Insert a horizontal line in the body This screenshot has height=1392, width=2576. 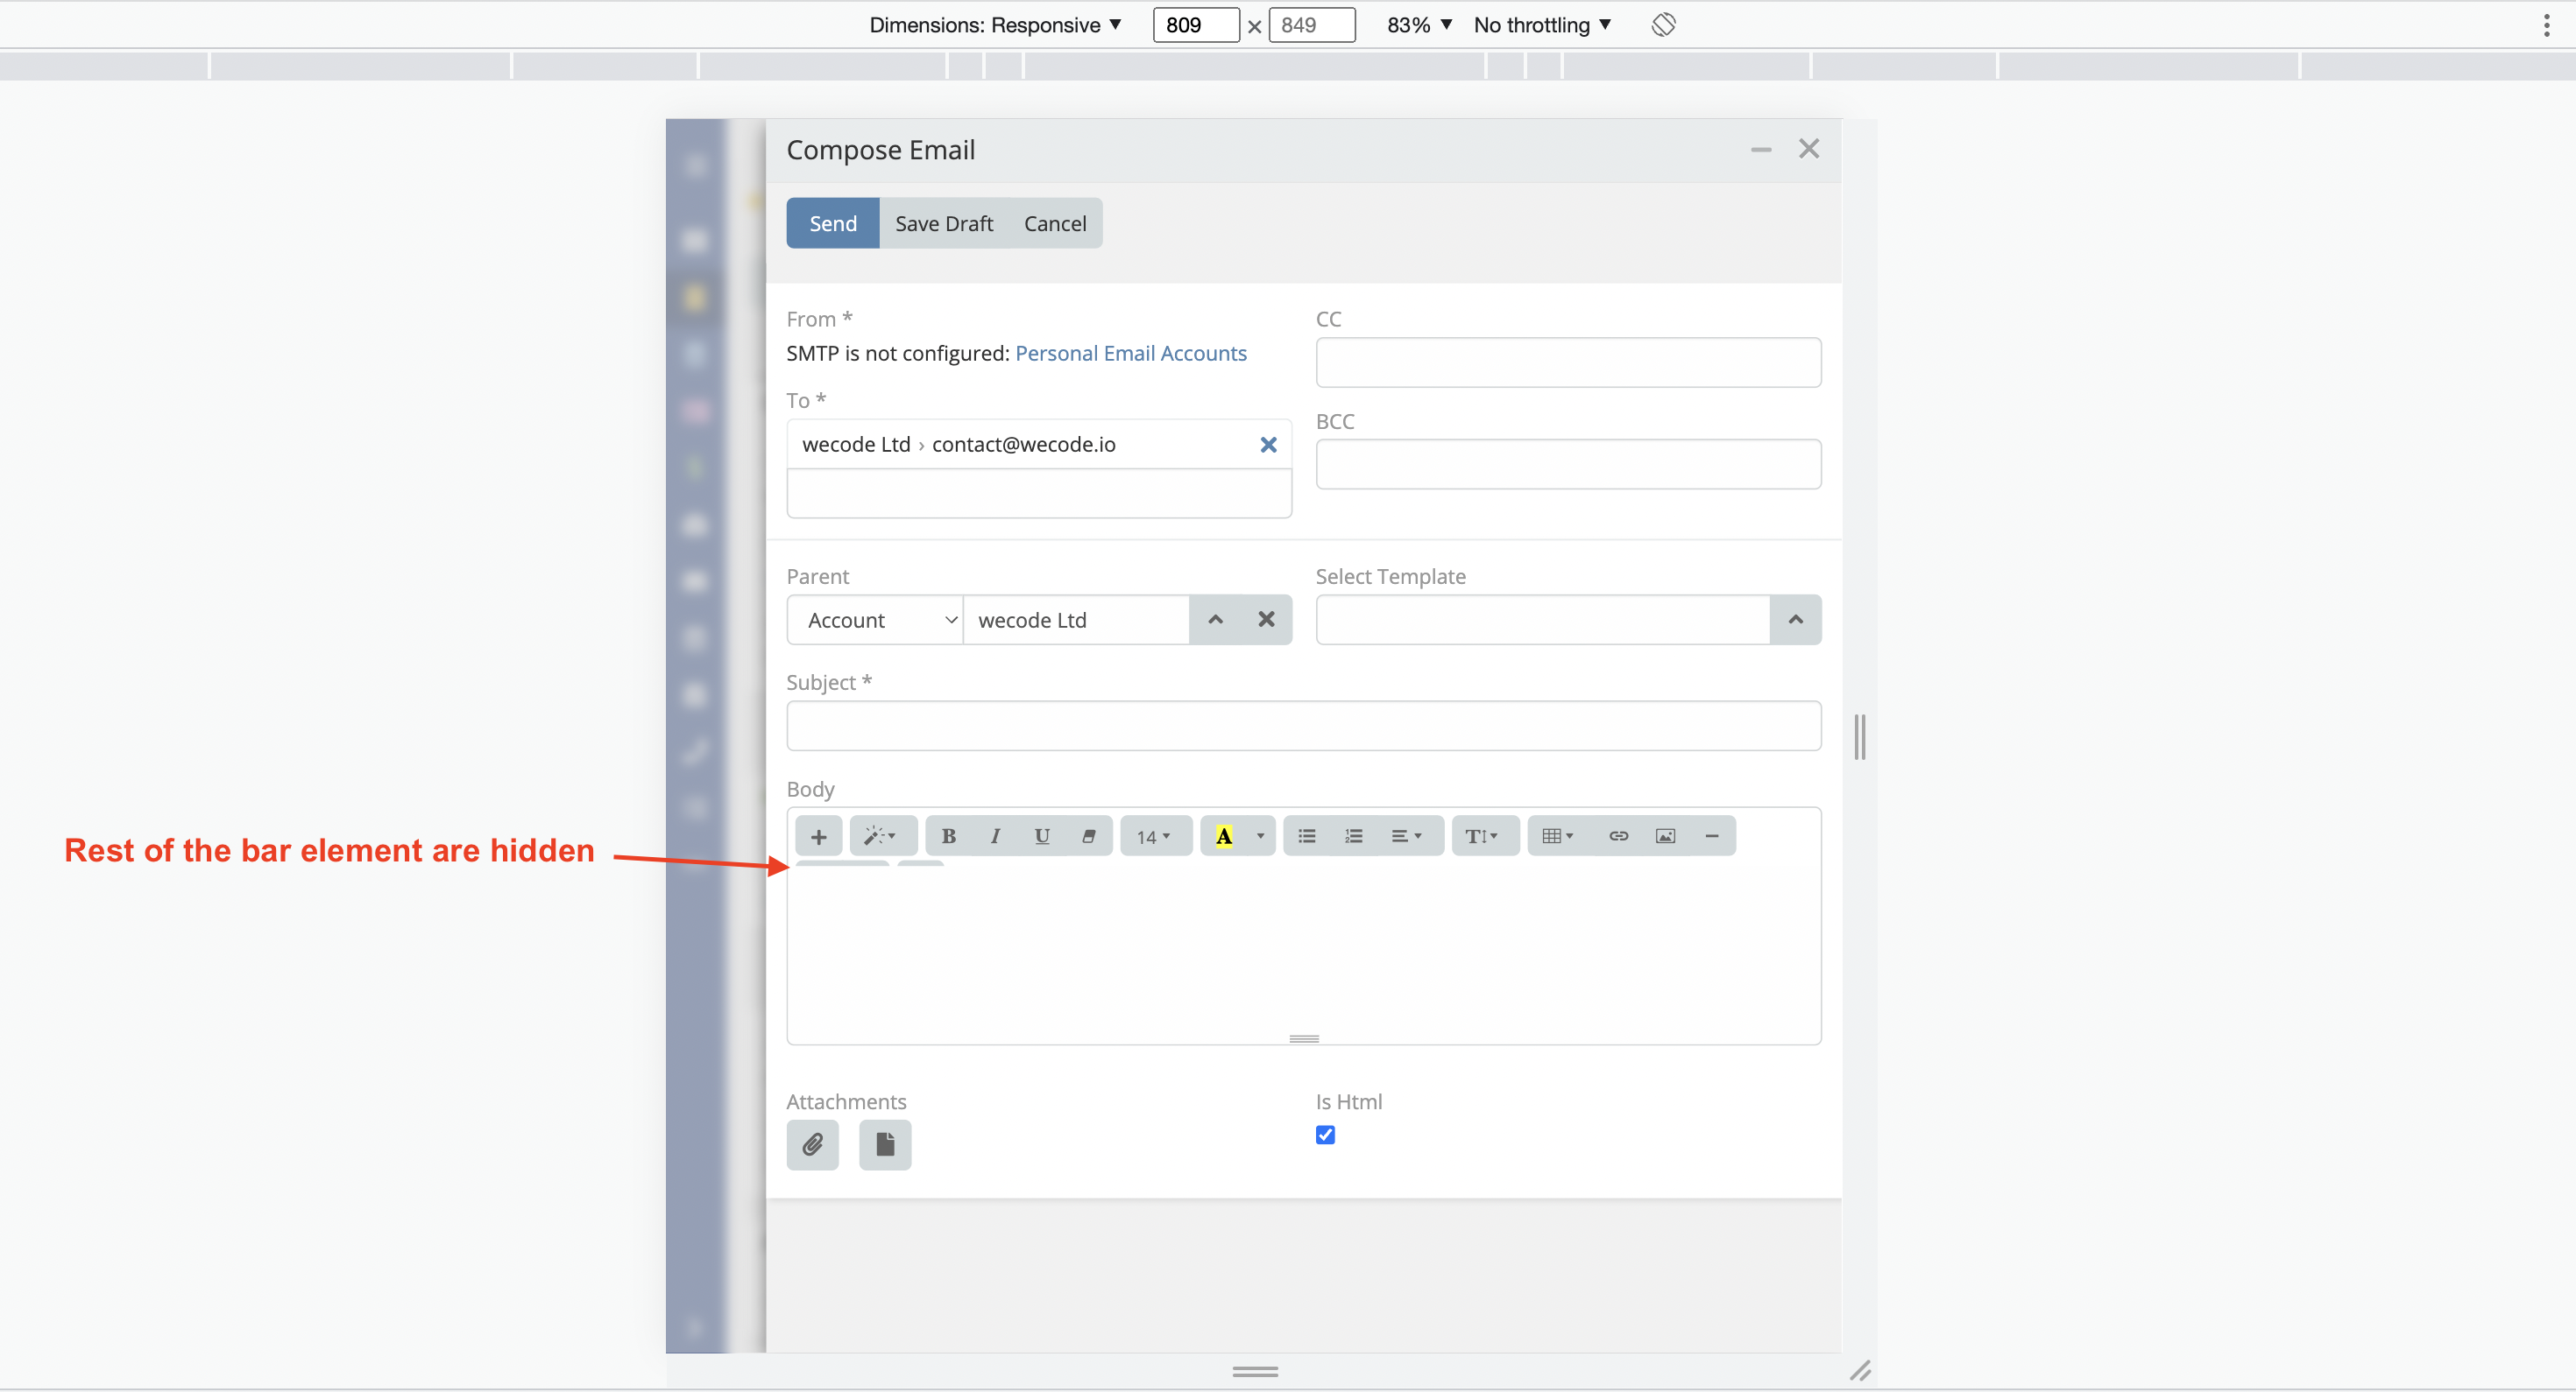tap(1712, 835)
